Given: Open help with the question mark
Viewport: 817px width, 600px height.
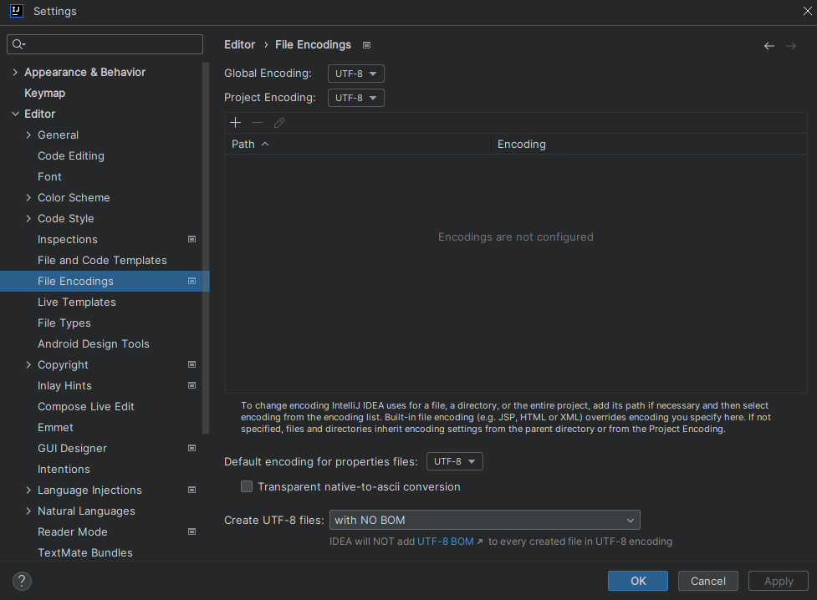Looking at the screenshot, I should [x=22, y=581].
